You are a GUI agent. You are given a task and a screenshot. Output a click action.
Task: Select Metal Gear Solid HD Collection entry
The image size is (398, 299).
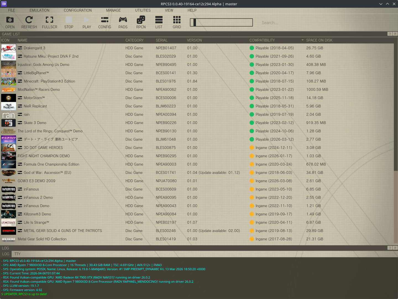coord(42,239)
